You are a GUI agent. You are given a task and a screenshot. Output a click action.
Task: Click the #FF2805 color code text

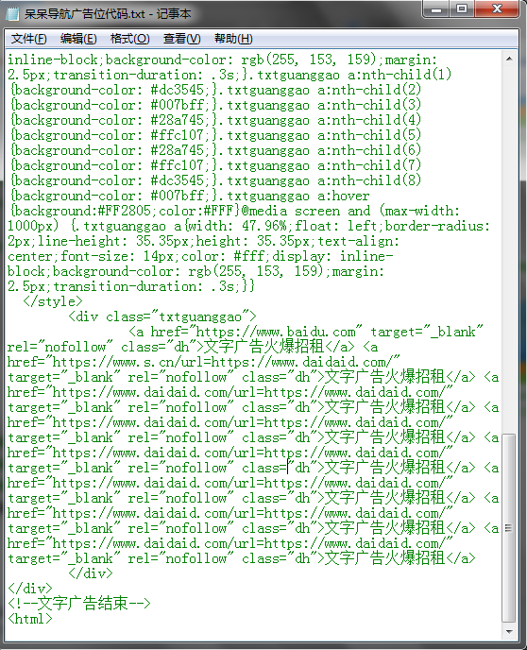click(x=125, y=211)
